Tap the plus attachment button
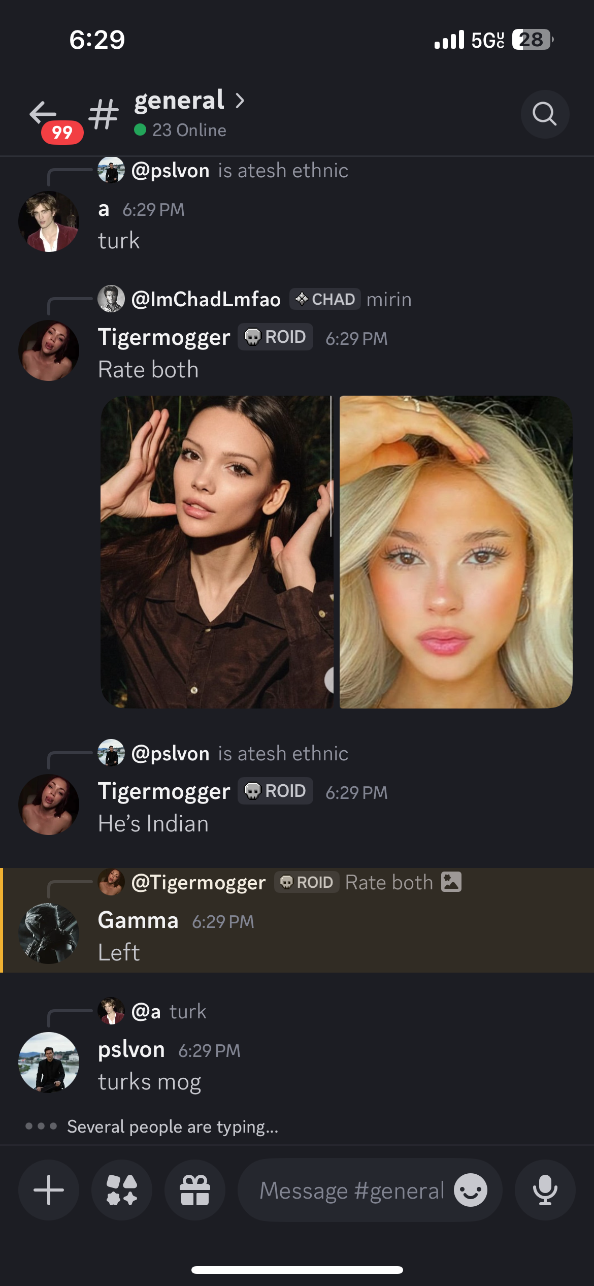The width and height of the screenshot is (594, 1286). tap(49, 1190)
